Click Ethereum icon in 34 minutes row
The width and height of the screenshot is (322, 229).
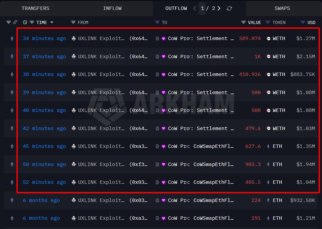12,38
